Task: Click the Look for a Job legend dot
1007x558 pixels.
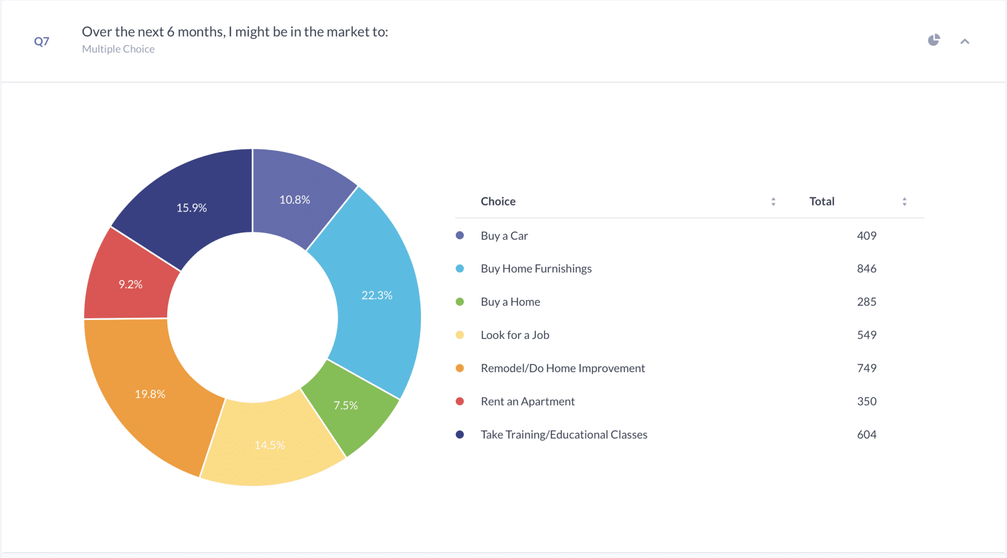Action: [x=460, y=335]
